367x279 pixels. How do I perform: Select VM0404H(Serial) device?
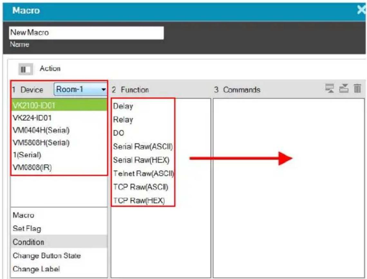(x=59, y=130)
